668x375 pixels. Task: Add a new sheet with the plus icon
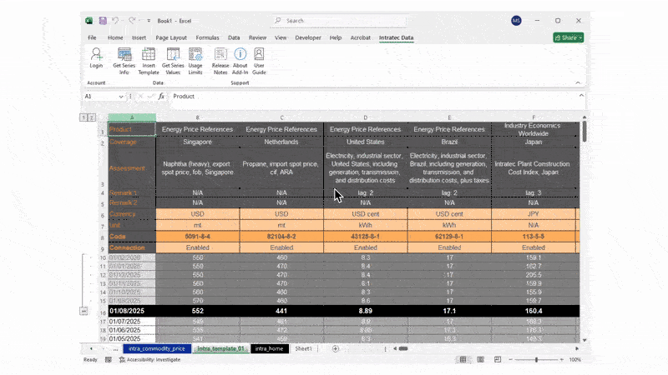[x=336, y=348]
